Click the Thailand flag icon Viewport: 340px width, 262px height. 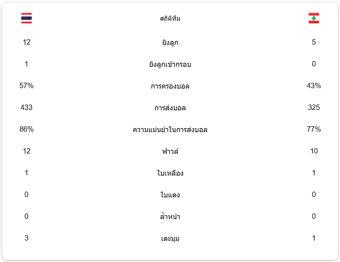(x=26, y=18)
